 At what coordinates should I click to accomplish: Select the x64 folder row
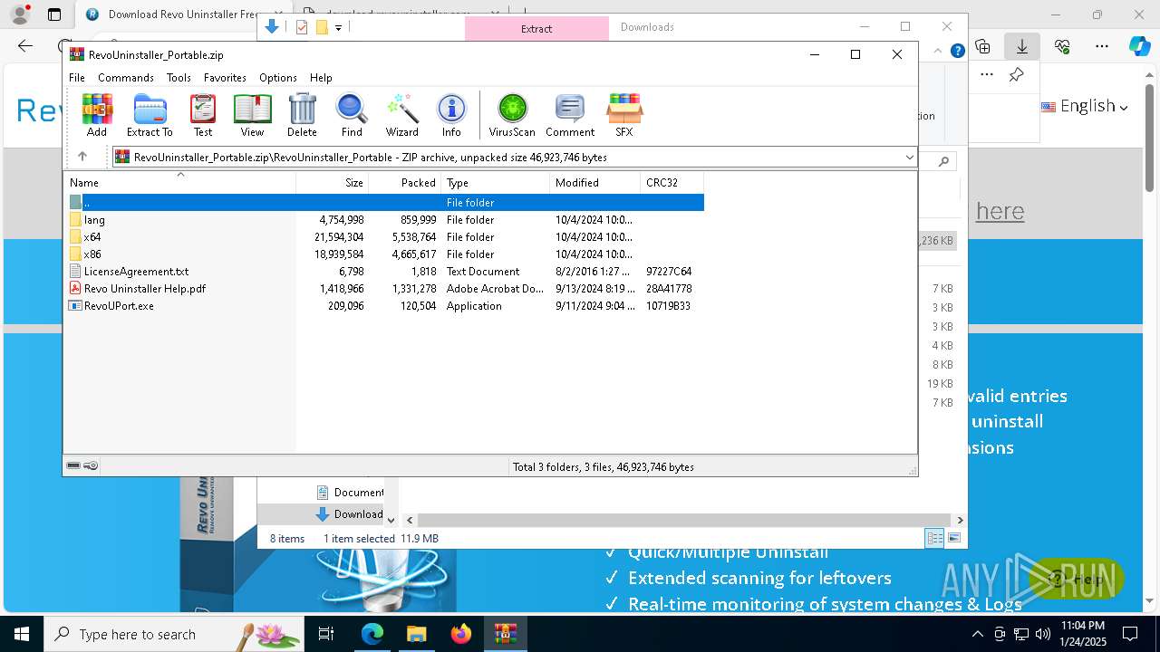(x=386, y=237)
